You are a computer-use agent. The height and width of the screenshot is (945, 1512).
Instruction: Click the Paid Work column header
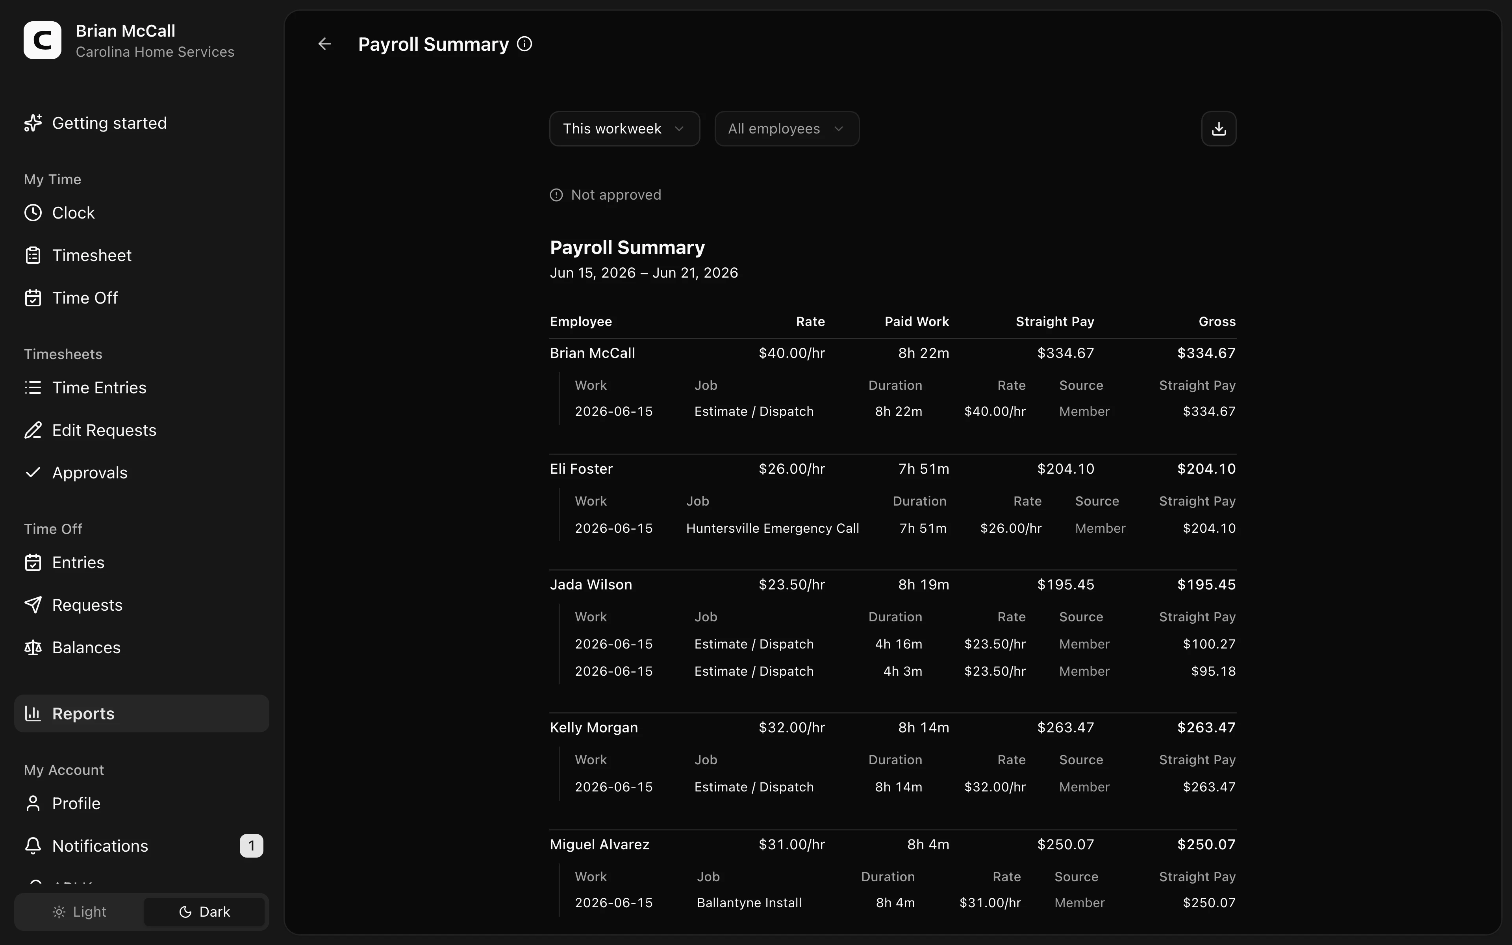917,321
